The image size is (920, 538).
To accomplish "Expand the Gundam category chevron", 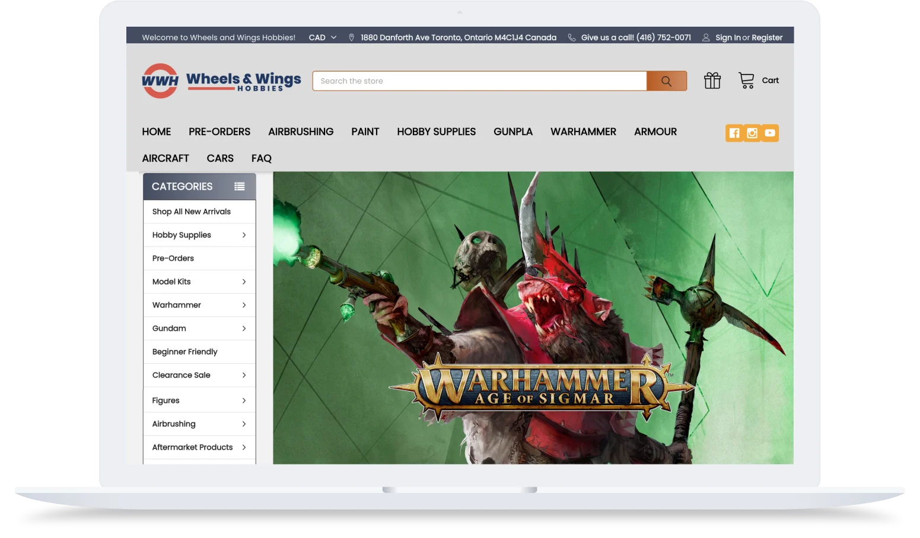I will click(x=244, y=329).
